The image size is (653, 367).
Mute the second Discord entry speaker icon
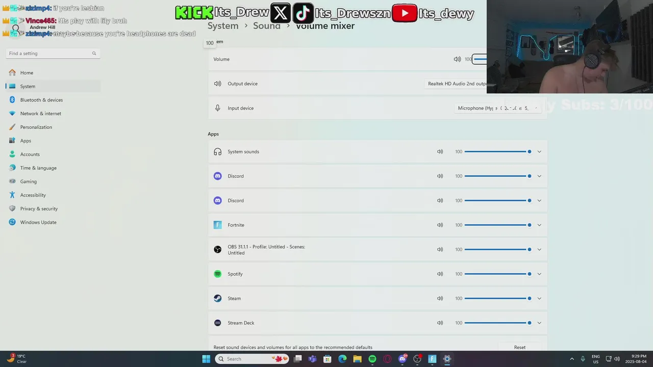440,200
